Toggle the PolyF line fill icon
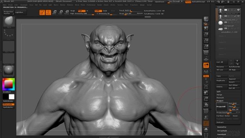The width and height of the screenshot is (245, 138). click(206, 111)
